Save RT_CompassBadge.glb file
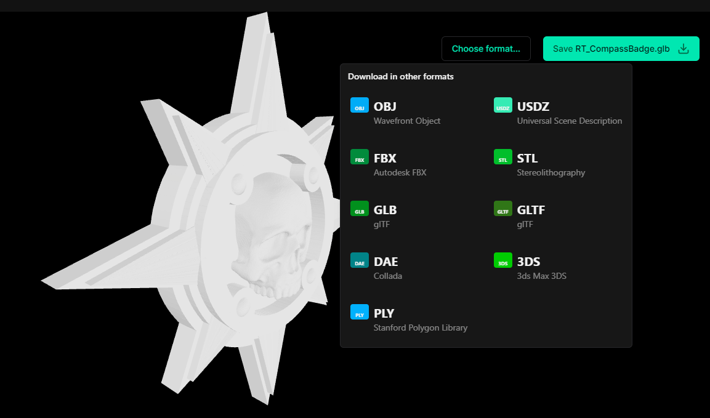The width and height of the screenshot is (710, 418). point(621,49)
